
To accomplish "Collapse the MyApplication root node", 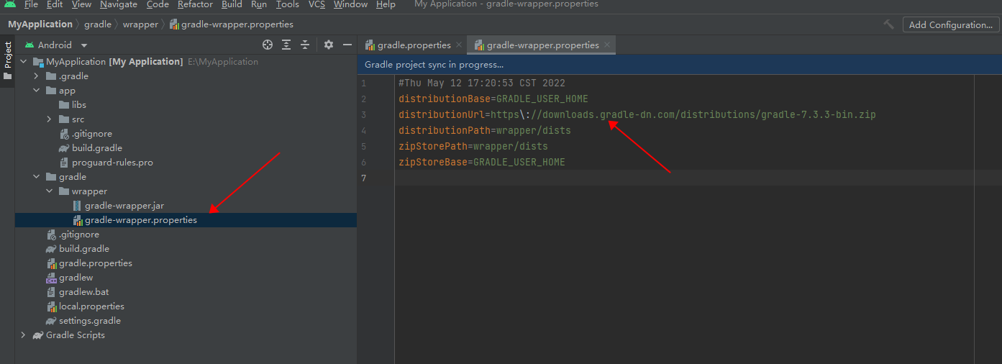I will (23, 62).
